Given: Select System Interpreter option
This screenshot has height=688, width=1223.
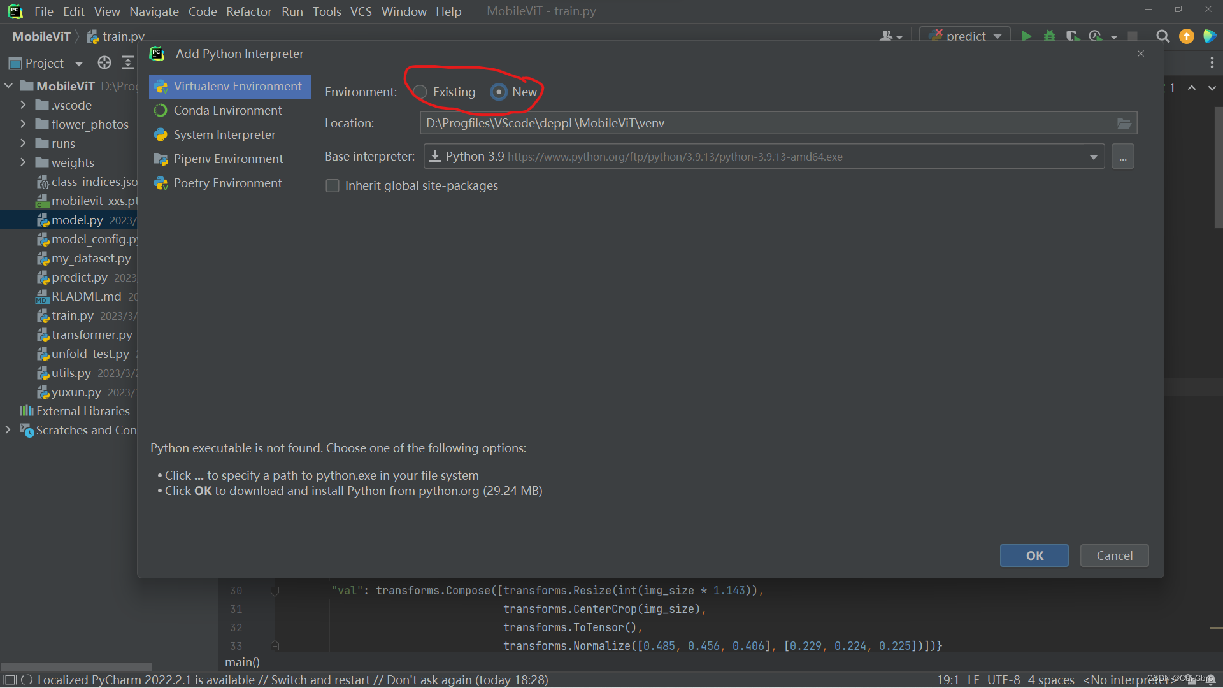Looking at the screenshot, I should (x=230, y=134).
